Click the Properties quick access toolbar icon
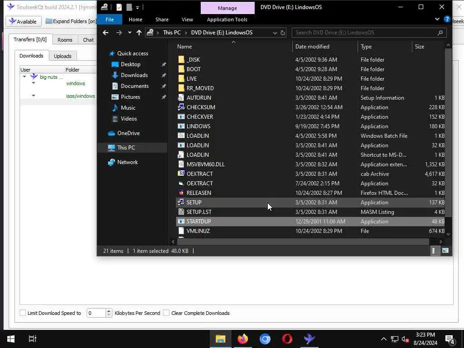 (x=119, y=7)
